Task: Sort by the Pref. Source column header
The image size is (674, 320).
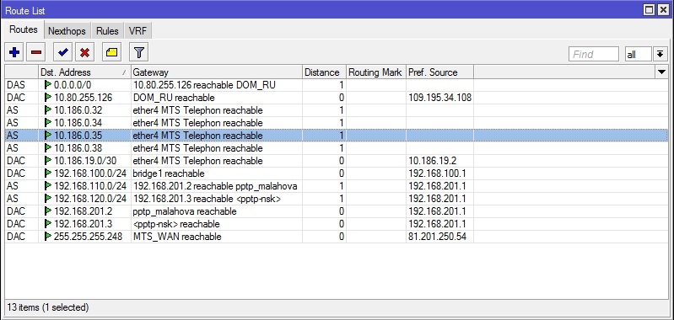Action: pos(439,72)
